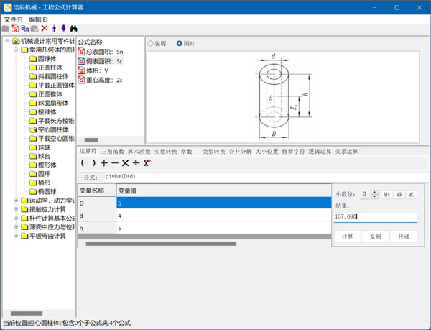Click the 复制 button

[375, 237]
